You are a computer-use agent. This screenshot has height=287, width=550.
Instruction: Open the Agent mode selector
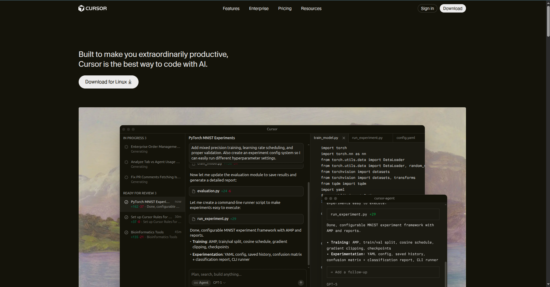pos(201,283)
